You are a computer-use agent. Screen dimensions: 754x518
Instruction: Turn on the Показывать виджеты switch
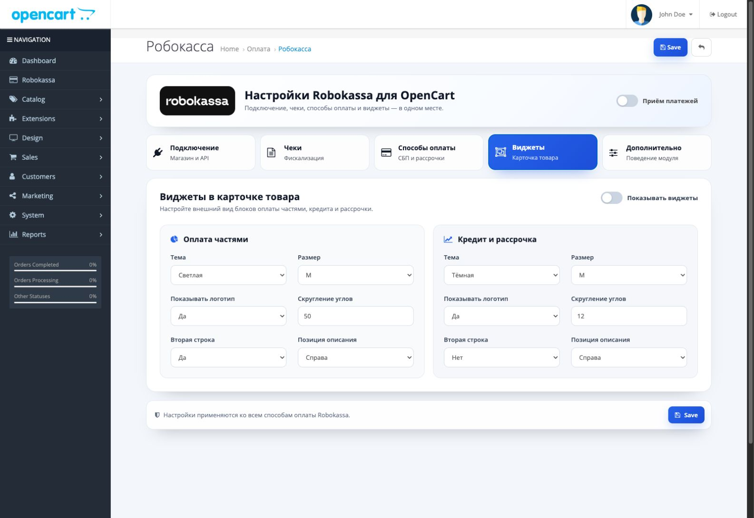(x=611, y=198)
